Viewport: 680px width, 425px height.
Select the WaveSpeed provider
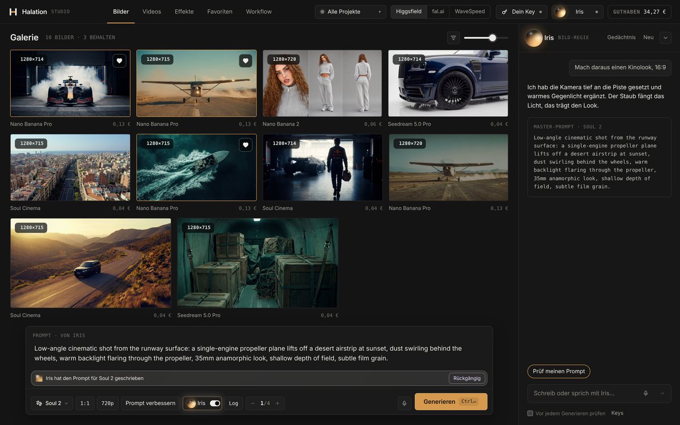tap(470, 12)
